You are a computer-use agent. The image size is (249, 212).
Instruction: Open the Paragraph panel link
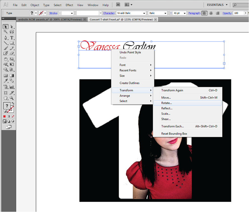click(x=195, y=13)
